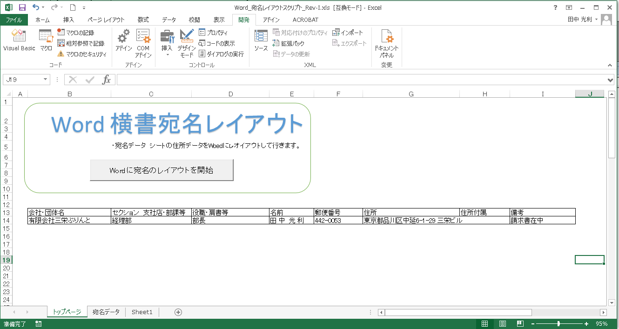Viewport: 619px width, 329px height.
Task: Switch to the 表示 ribbon tab
Action: coord(219,20)
